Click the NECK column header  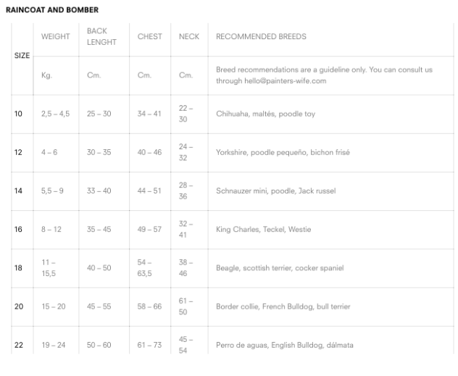tap(188, 36)
